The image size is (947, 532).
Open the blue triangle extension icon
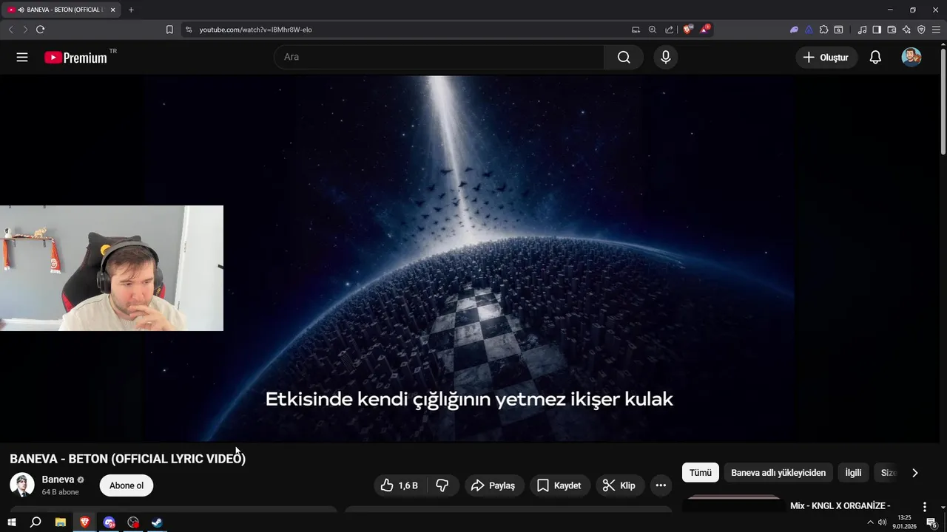pyautogui.click(x=809, y=30)
